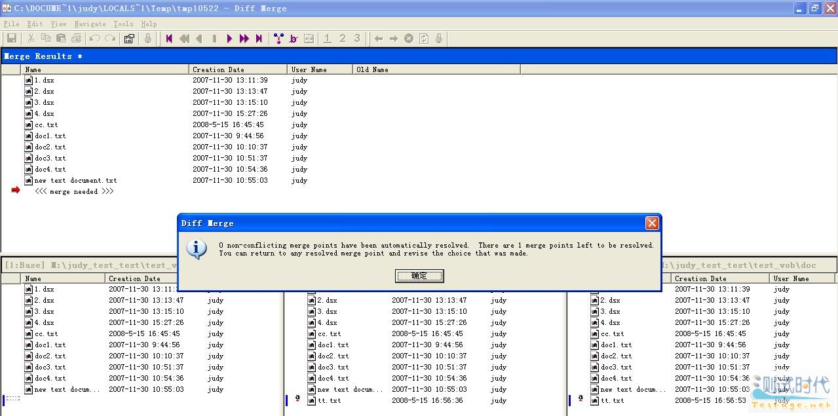Select the 'merge needed' row in Merge Results
Image resolution: width=838 pixels, height=416 pixels.
(x=74, y=191)
